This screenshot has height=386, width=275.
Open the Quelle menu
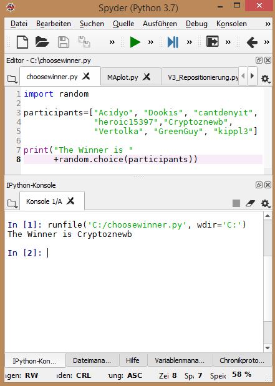point(123,24)
